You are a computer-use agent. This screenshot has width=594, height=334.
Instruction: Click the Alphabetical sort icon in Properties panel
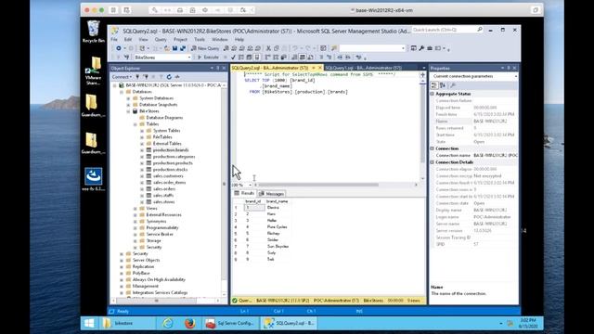[443, 85]
